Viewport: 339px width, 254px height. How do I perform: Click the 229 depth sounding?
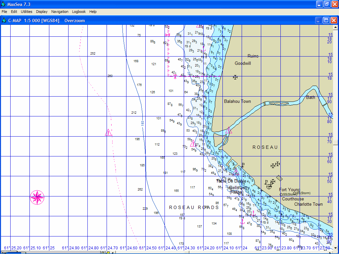click(x=145, y=209)
